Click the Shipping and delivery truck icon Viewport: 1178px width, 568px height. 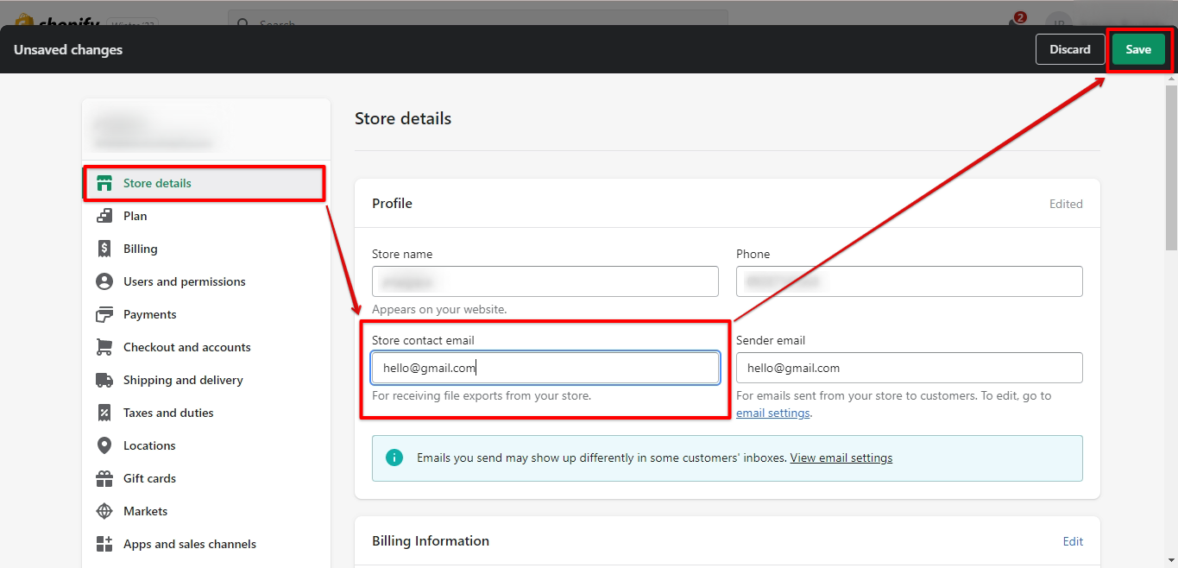(104, 380)
